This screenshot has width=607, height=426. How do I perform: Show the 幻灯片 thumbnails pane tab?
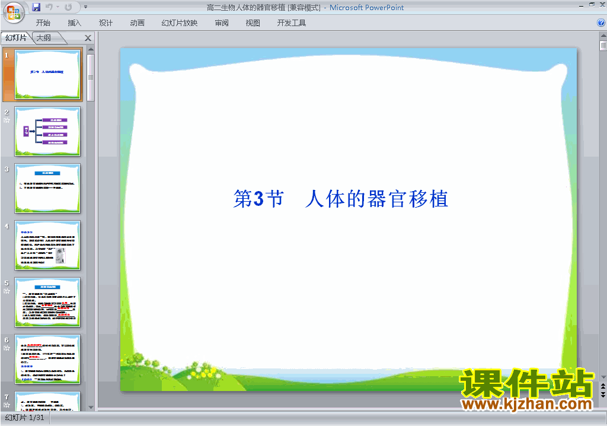coord(16,37)
